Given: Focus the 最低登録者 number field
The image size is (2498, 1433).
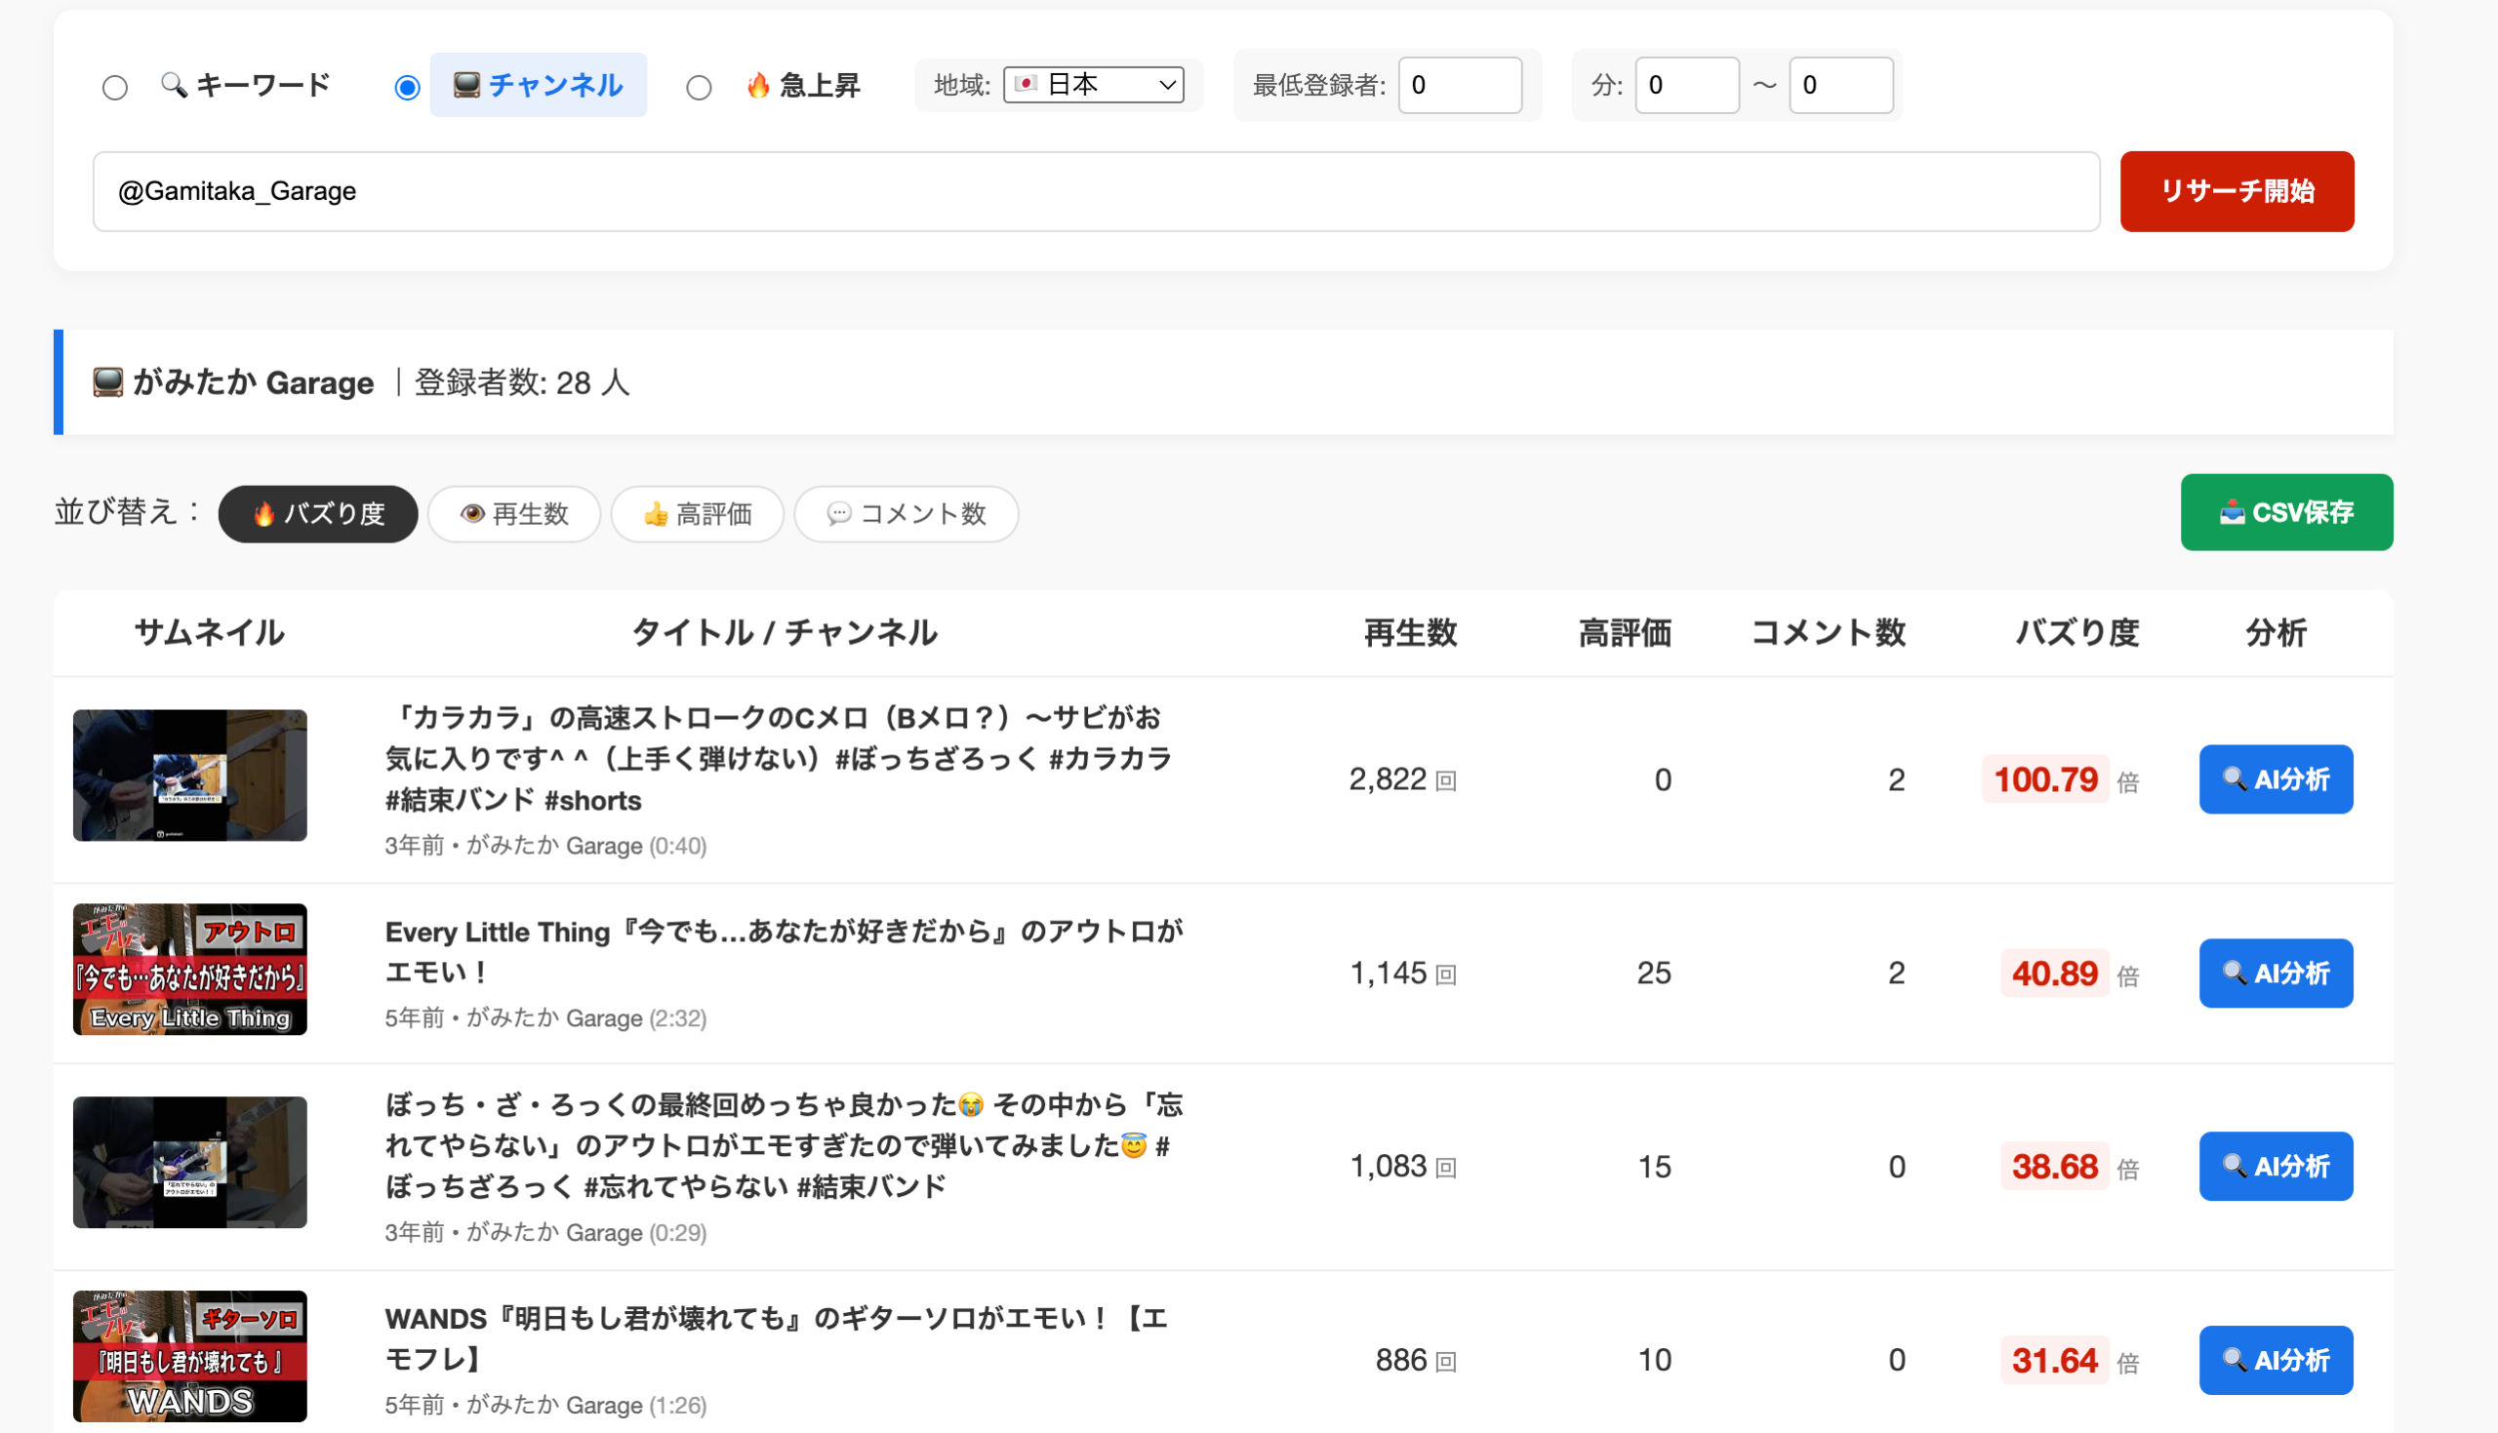Looking at the screenshot, I should [x=1460, y=85].
